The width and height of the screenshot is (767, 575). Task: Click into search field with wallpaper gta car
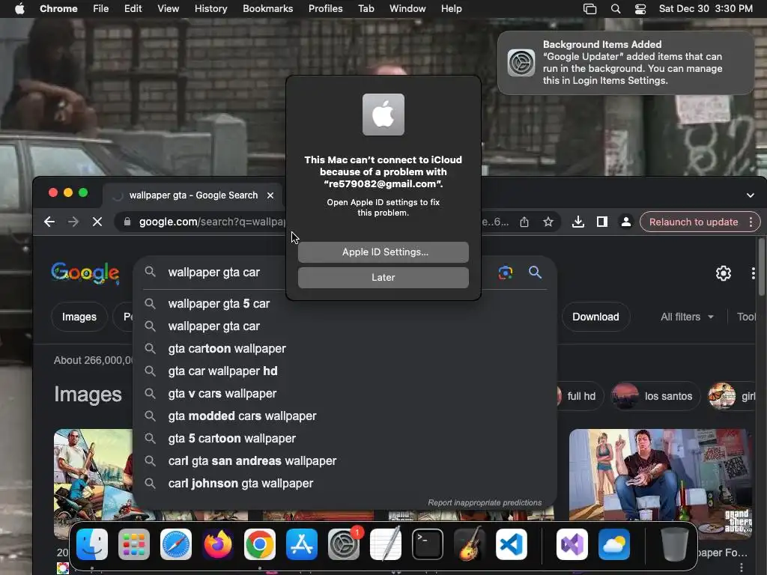click(213, 273)
